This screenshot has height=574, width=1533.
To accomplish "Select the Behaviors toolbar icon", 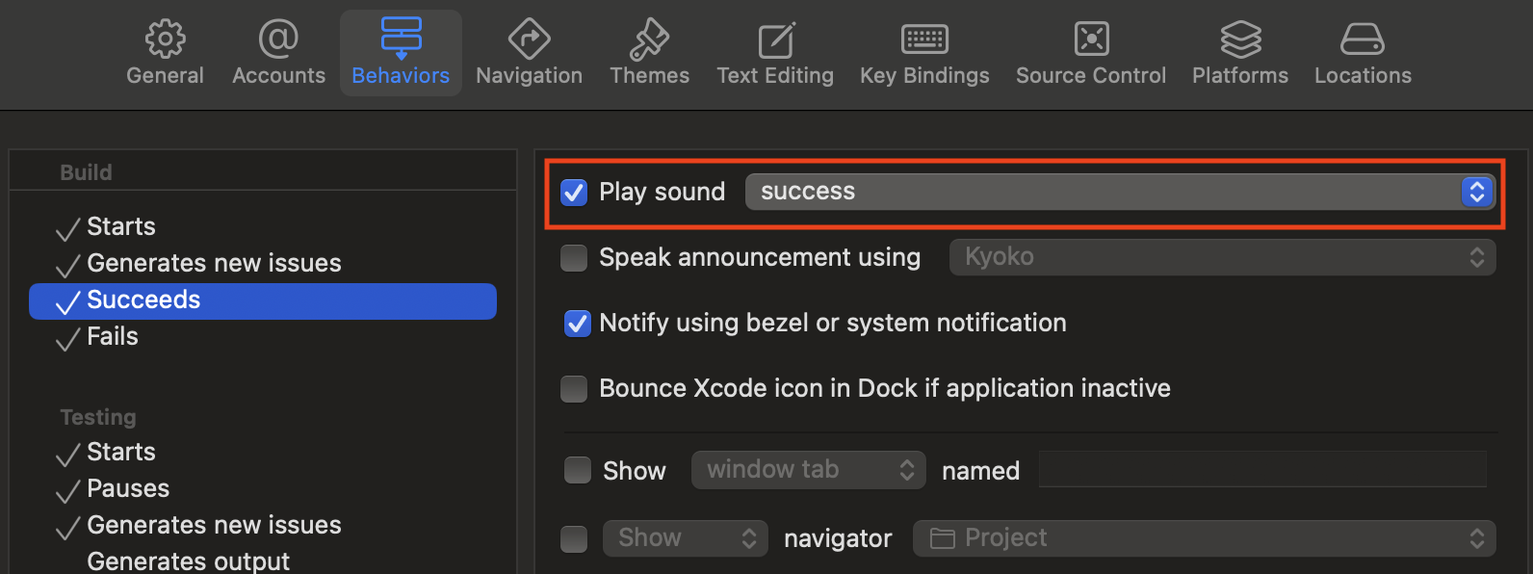I will click(x=401, y=39).
